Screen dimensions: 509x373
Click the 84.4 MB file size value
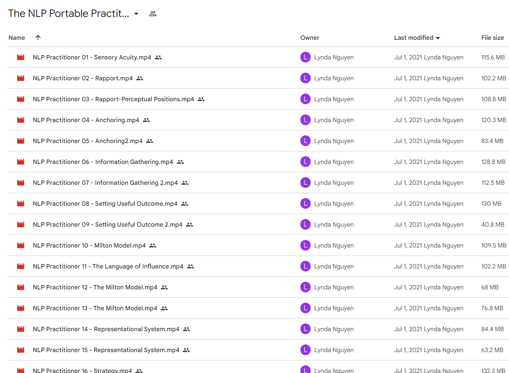pos(492,329)
